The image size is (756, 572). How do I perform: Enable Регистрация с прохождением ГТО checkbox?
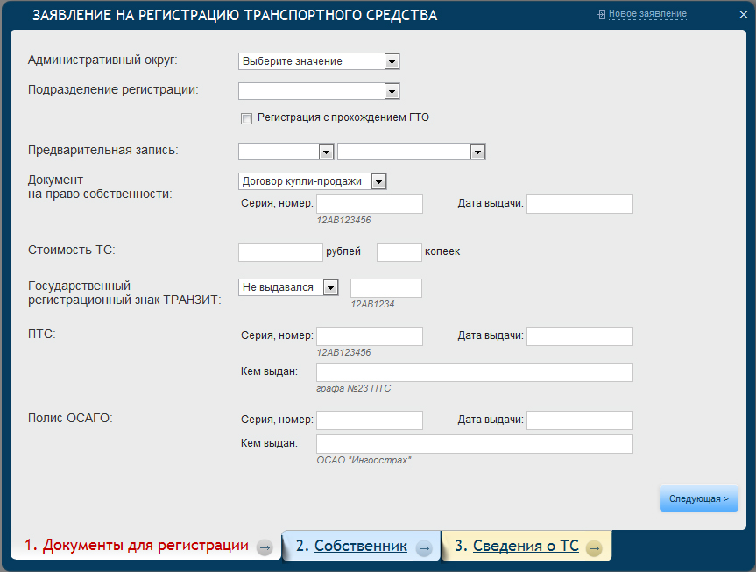point(246,118)
